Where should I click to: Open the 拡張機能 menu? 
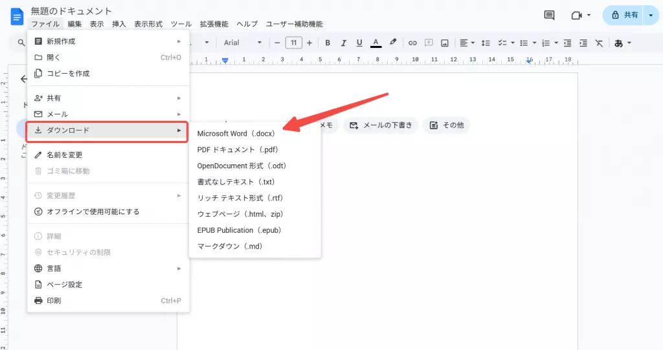tap(214, 24)
